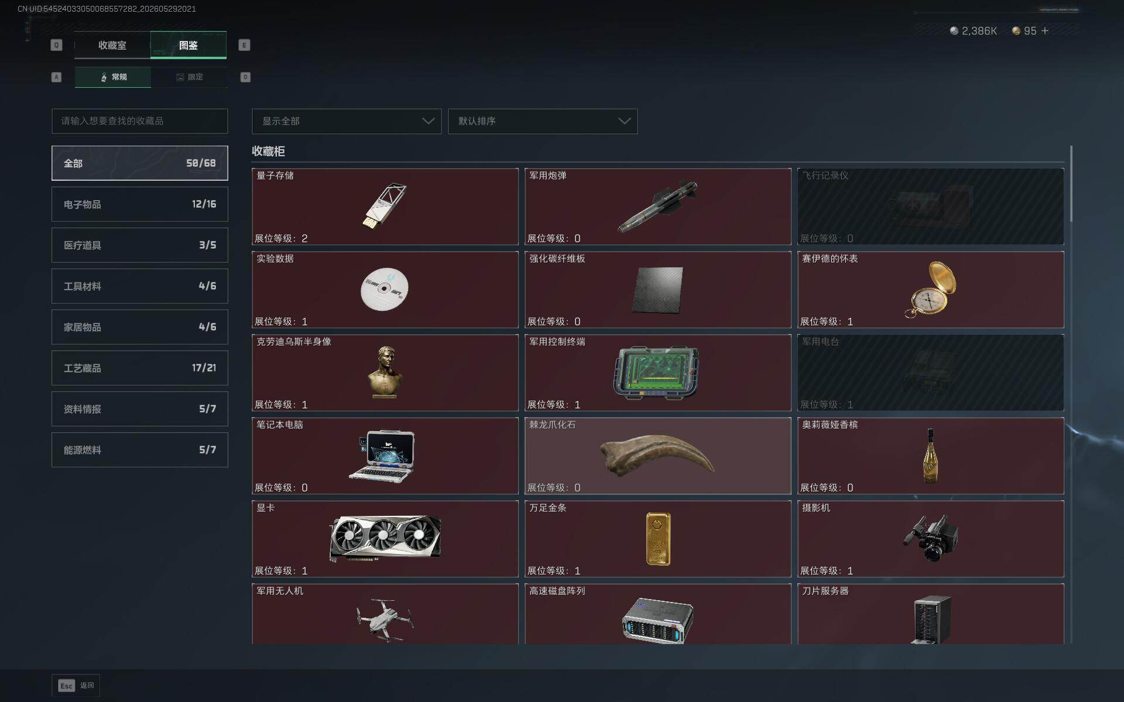The image size is (1124, 702).
Task: Click the collection list vertical scrollbar
Action: [1071, 184]
